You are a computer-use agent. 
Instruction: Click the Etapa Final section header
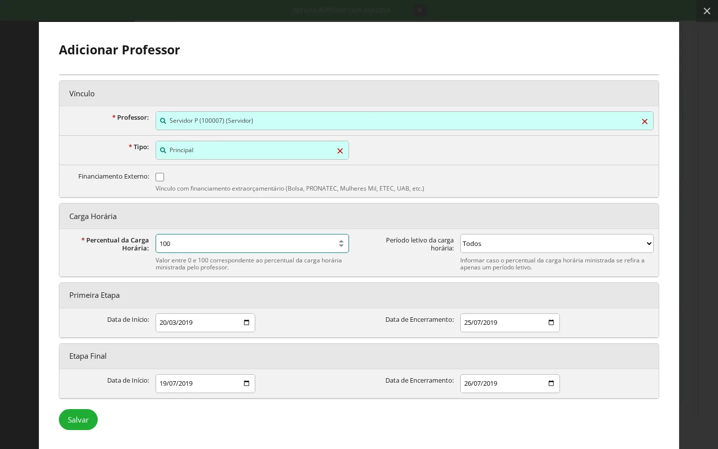(359, 356)
